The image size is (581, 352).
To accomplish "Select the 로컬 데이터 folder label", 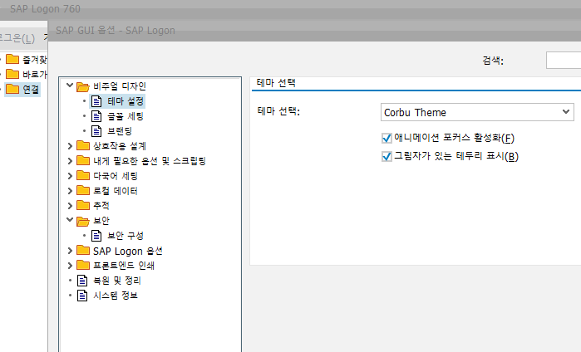I will click(x=116, y=191).
